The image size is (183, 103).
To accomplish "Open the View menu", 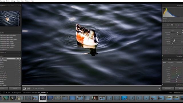I will click(x=22, y=1).
